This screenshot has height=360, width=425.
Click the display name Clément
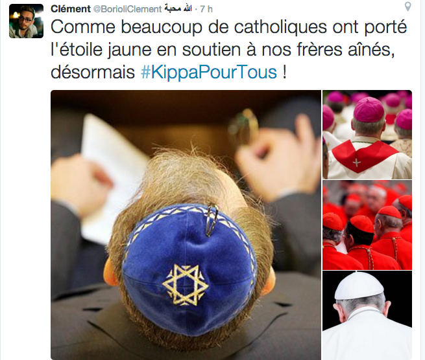71,9
